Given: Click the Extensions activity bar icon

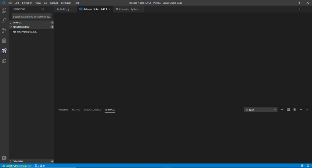Looking at the screenshot, I should click(4, 51).
